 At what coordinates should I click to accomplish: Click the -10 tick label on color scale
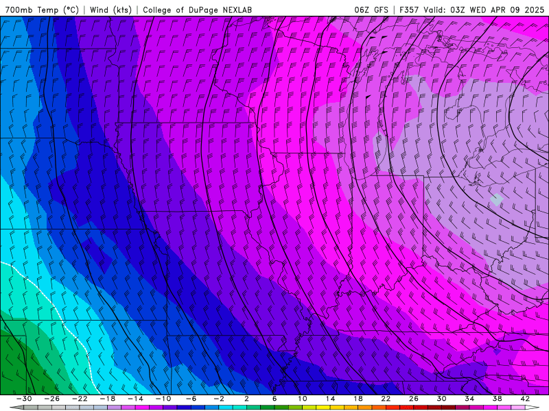(163, 399)
